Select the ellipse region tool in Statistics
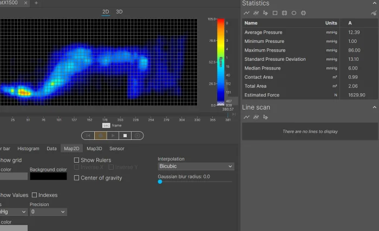Screen dimensions: 379x231 (x=294, y=12)
